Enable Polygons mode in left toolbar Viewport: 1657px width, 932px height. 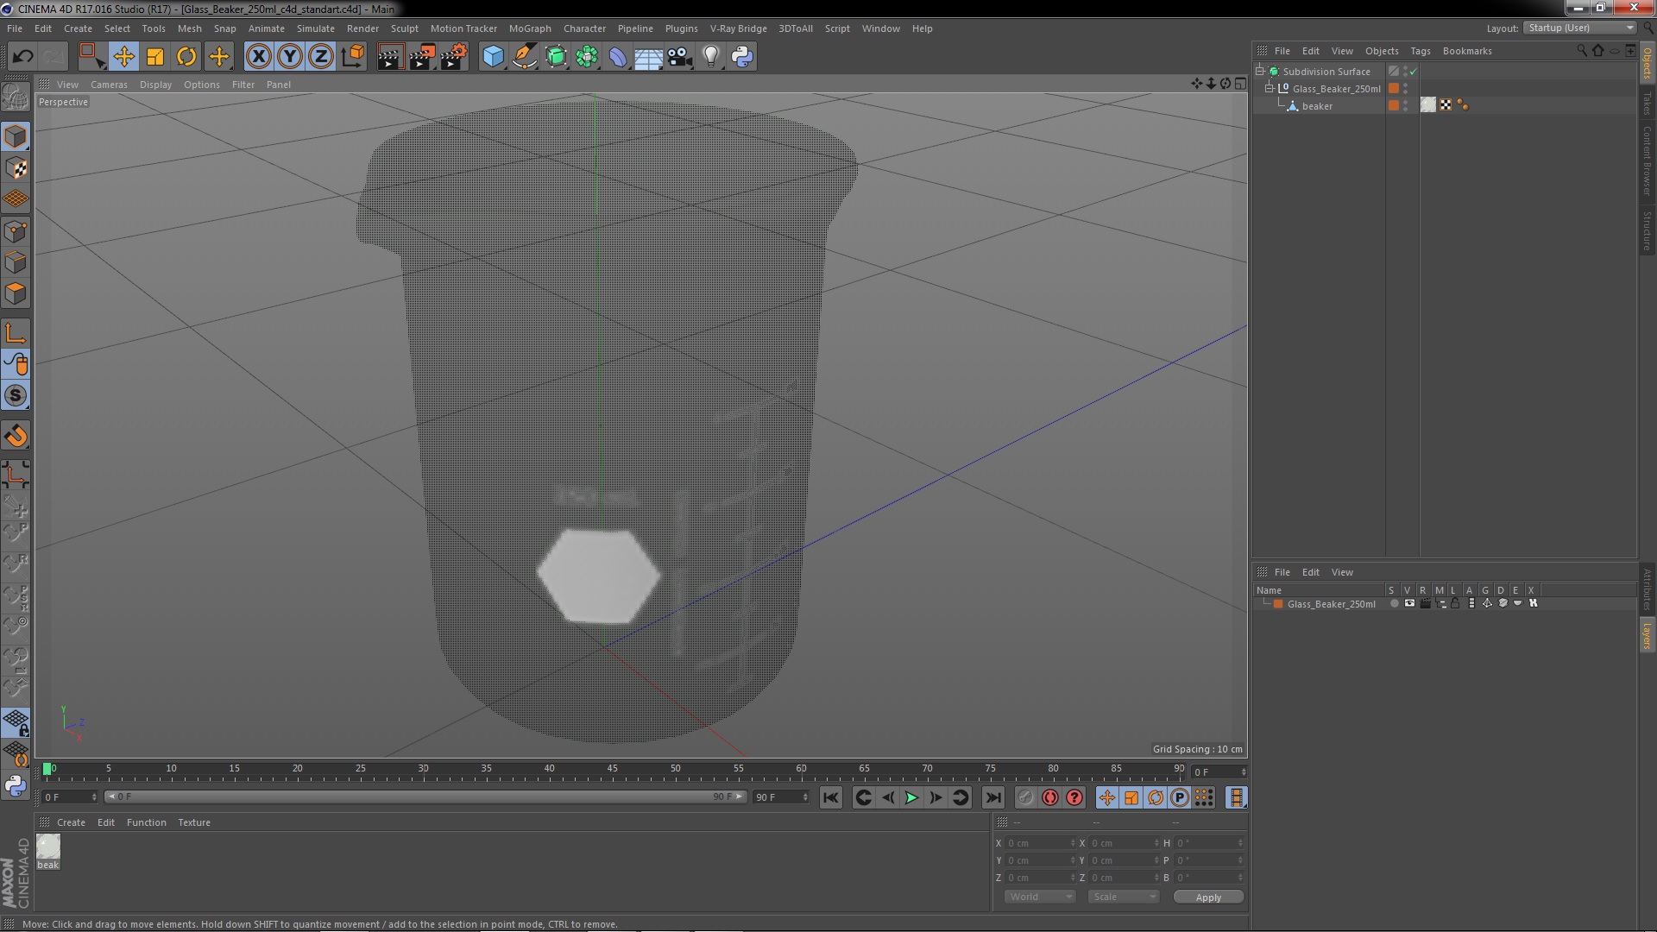pos(16,294)
